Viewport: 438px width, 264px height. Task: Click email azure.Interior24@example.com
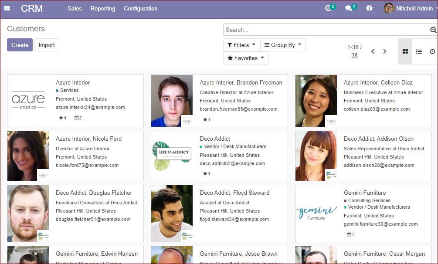(x=90, y=107)
